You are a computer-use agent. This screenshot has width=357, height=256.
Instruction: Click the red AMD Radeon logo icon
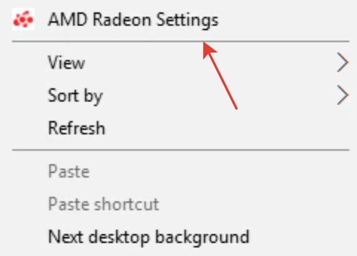point(23,19)
